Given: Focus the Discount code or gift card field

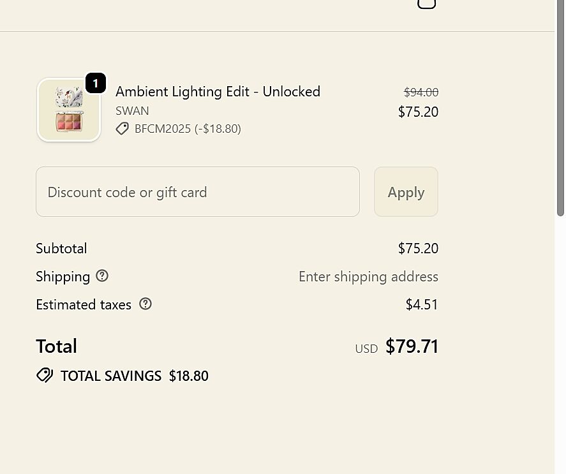Looking at the screenshot, I should (x=198, y=192).
